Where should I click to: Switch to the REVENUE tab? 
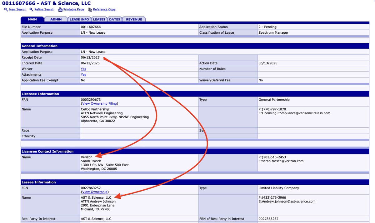coord(134,19)
